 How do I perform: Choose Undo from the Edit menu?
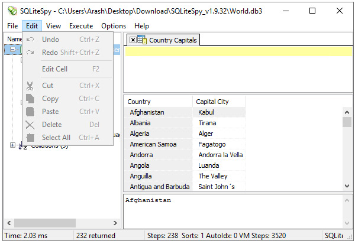click(x=67, y=40)
